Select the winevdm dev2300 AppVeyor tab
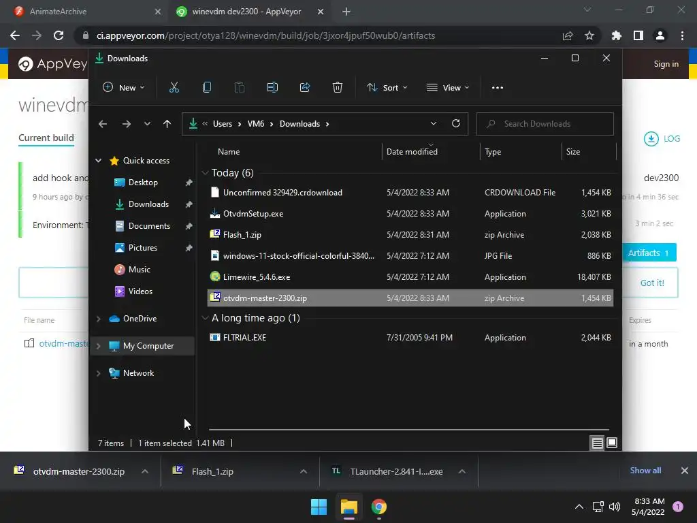Screen dimensions: 697x523 click(250, 12)
